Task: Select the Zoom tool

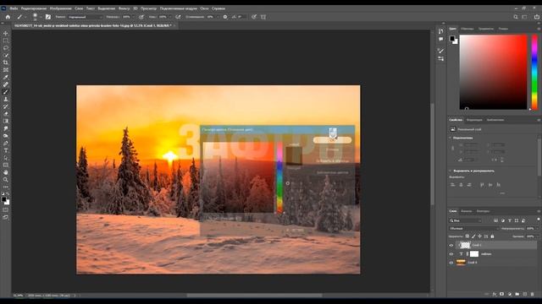Action: 6,180
